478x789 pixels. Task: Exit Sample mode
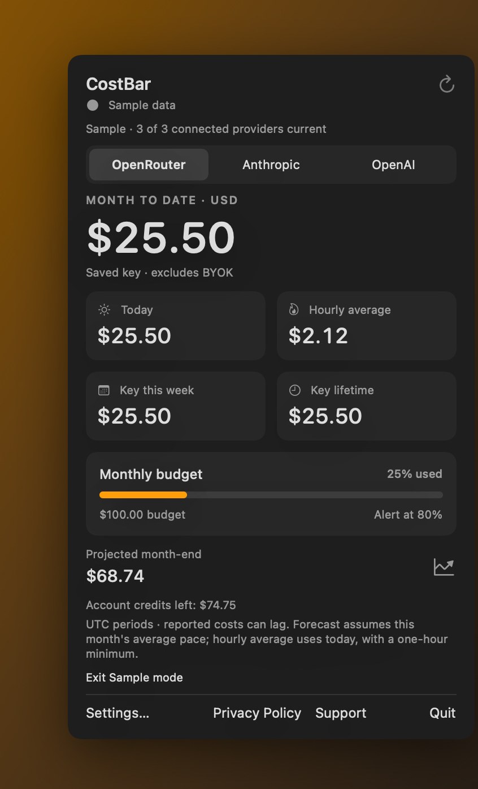[x=134, y=678]
